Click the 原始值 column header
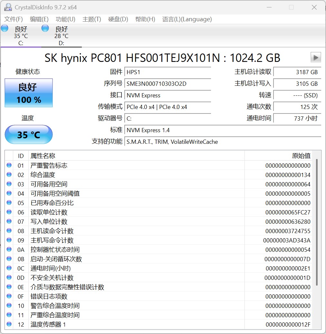This screenshot has height=334, width=326. pos(301,156)
